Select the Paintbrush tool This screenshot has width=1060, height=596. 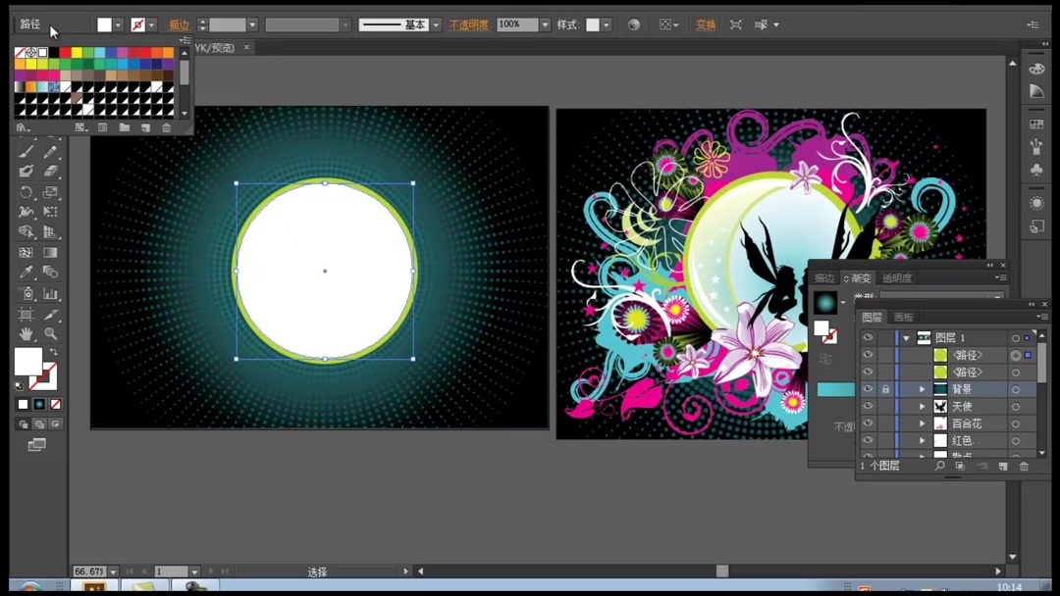pyautogui.click(x=26, y=152)
